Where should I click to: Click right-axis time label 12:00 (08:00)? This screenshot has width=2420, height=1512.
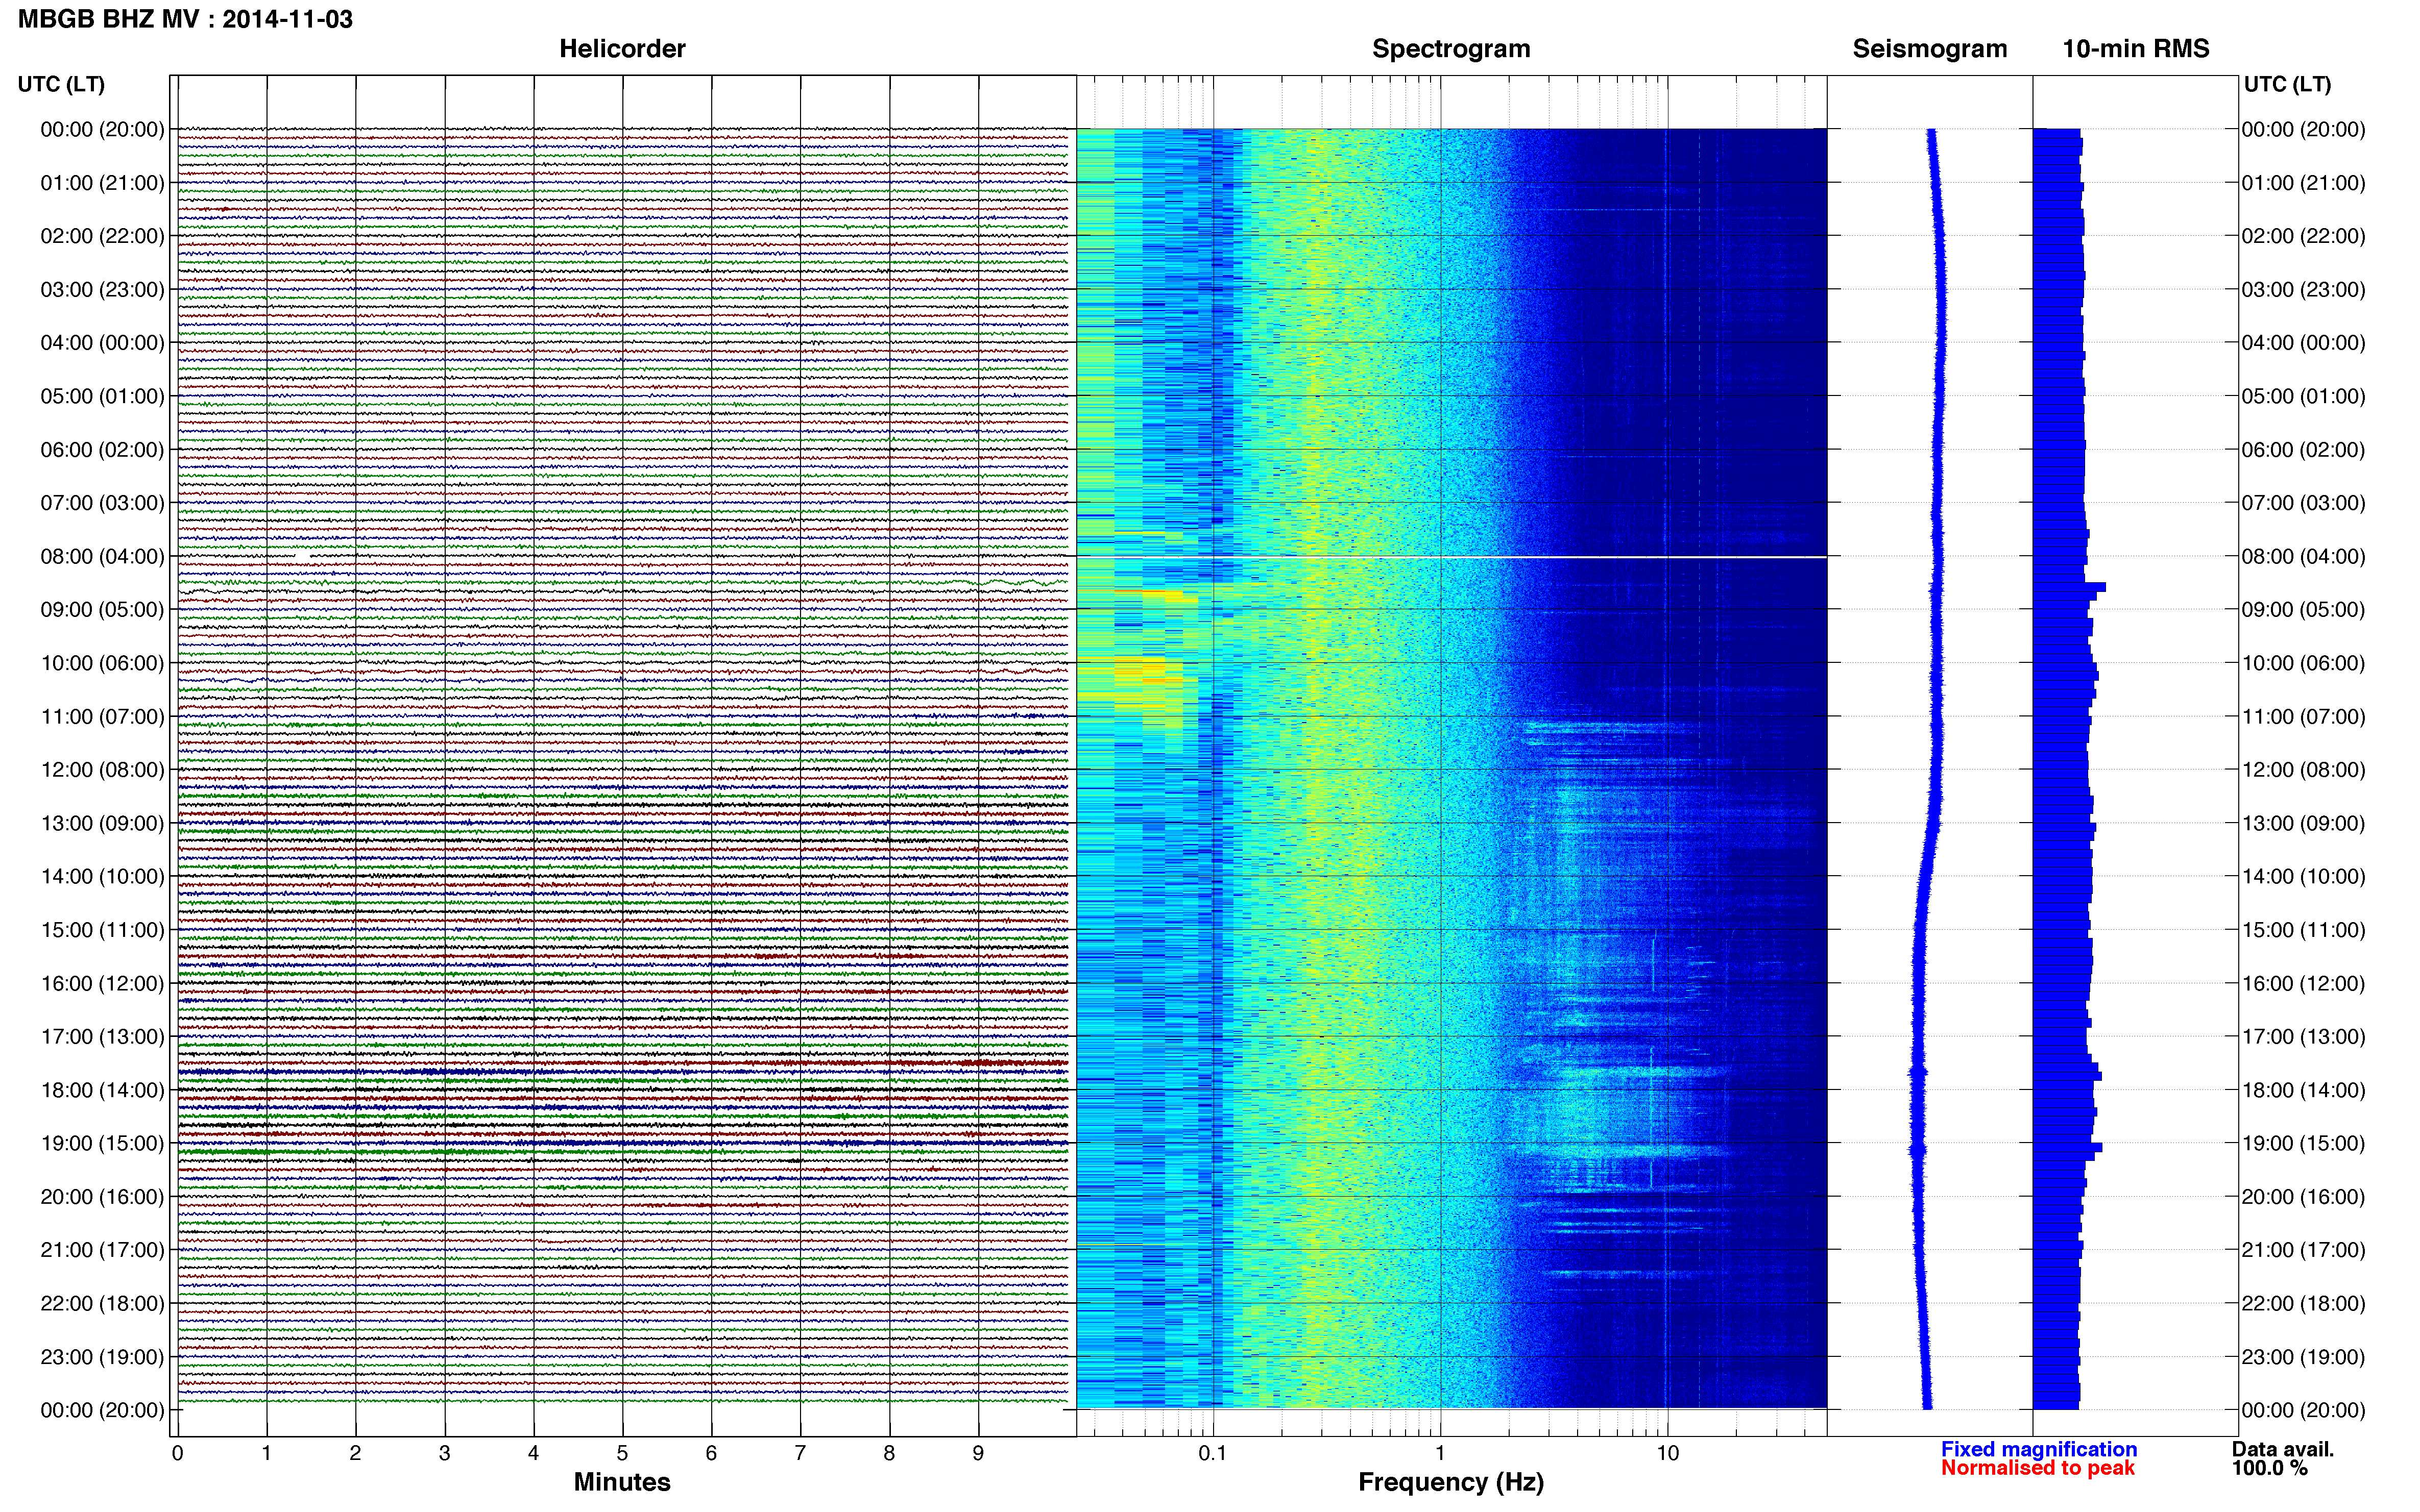2303,770
